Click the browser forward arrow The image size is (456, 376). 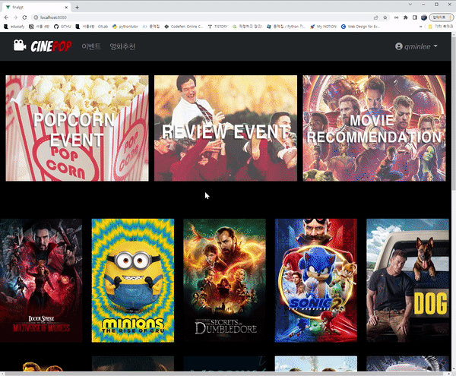pyautogui.click(x=15, y=17)
